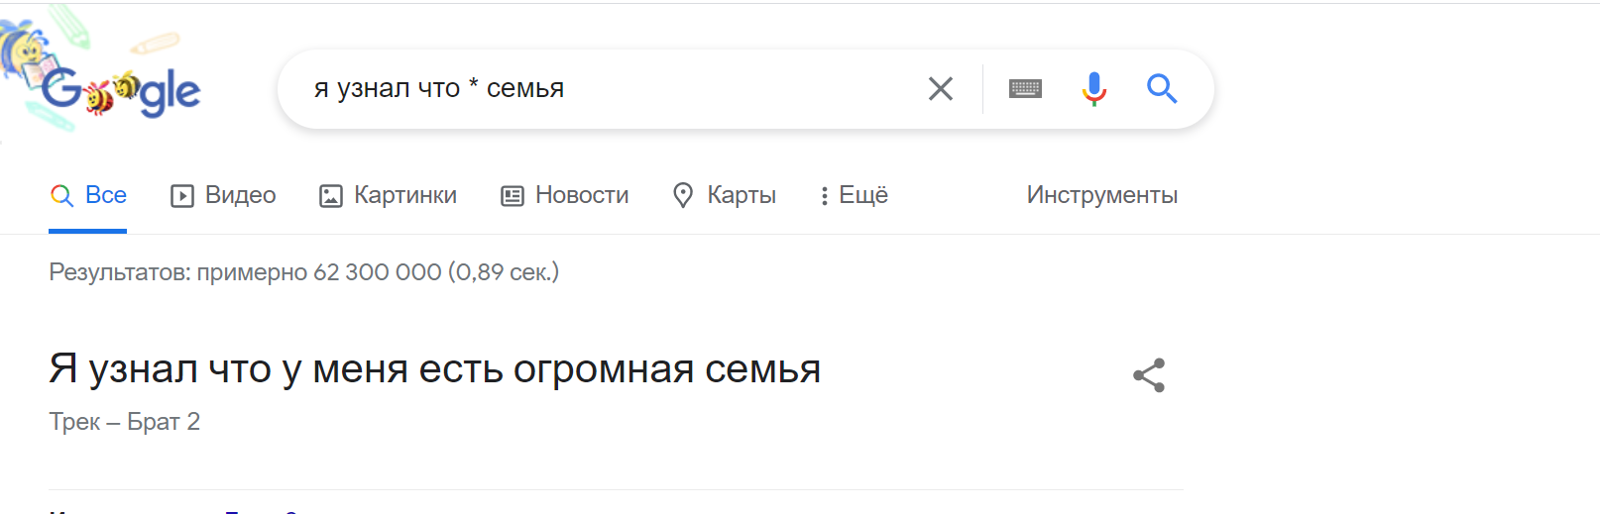Image resolution: width=1600 pixels, height=514 pixels.
Task: Open the on-screen keyboard input tool
Action: pyautogui.click(x=1025, y=89)
